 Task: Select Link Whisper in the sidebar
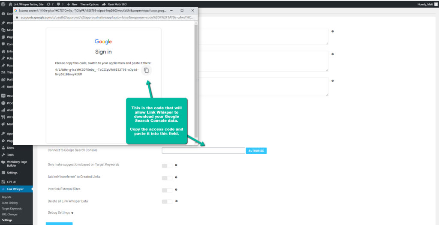16,189
